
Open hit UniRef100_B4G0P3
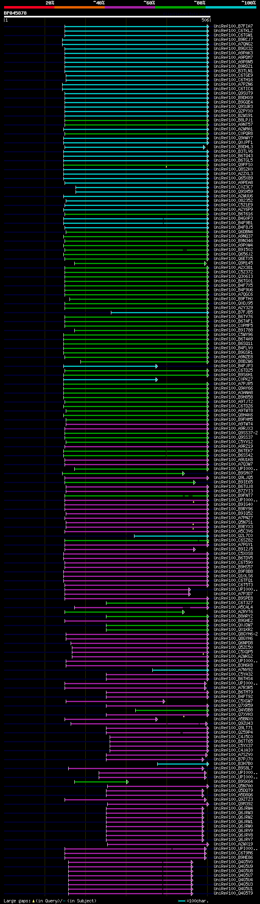pos(233,219)
